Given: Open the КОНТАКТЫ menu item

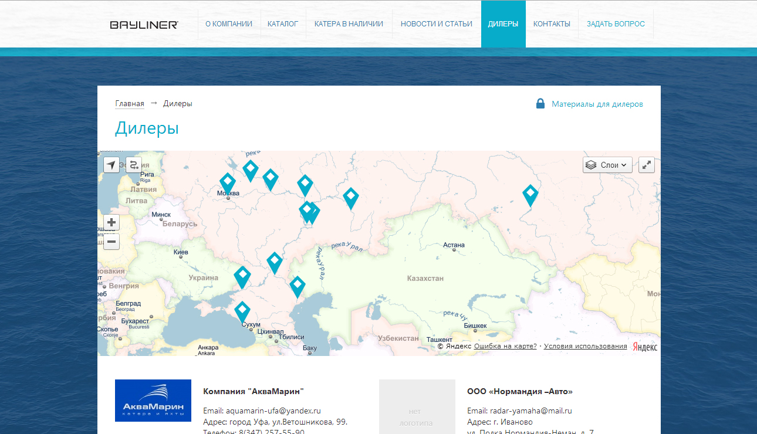Looking at the screenshot, I should point(552,24).
